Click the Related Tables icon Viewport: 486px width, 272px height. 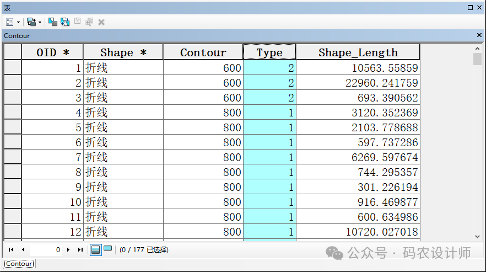click(31, 22)
